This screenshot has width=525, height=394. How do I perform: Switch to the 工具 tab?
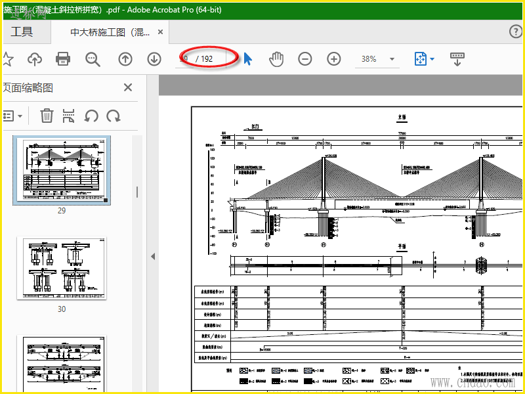pos(22,32)
